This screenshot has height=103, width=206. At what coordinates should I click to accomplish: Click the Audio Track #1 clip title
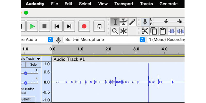click(69, 59)
